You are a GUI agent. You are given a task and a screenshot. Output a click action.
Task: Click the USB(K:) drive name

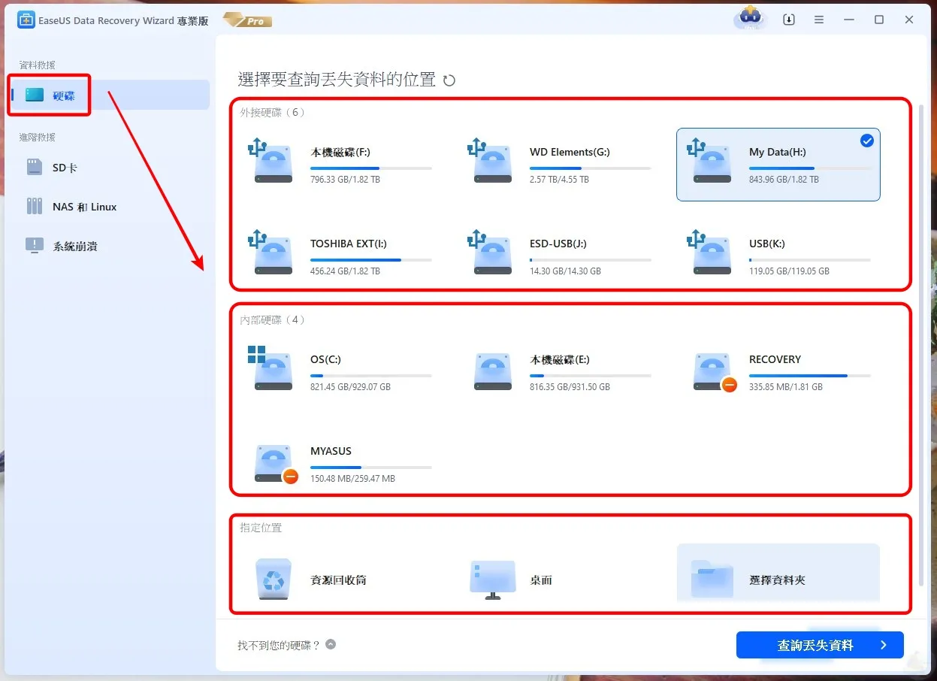point(767,244)
